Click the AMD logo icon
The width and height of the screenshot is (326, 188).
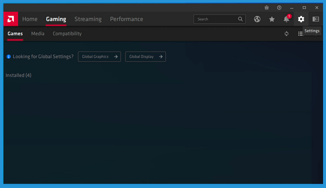click(x=11, y=19)
